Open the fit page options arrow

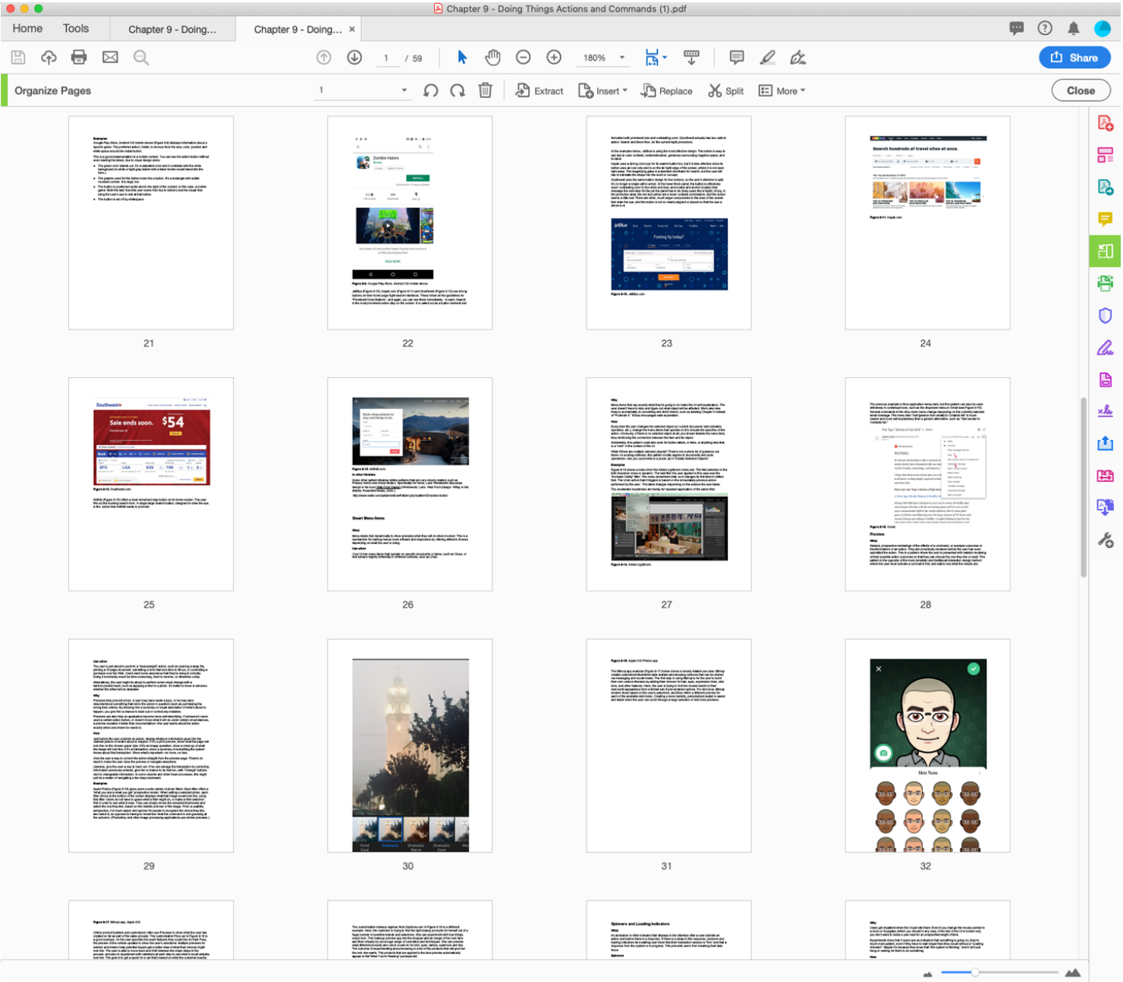pos(665,57)
